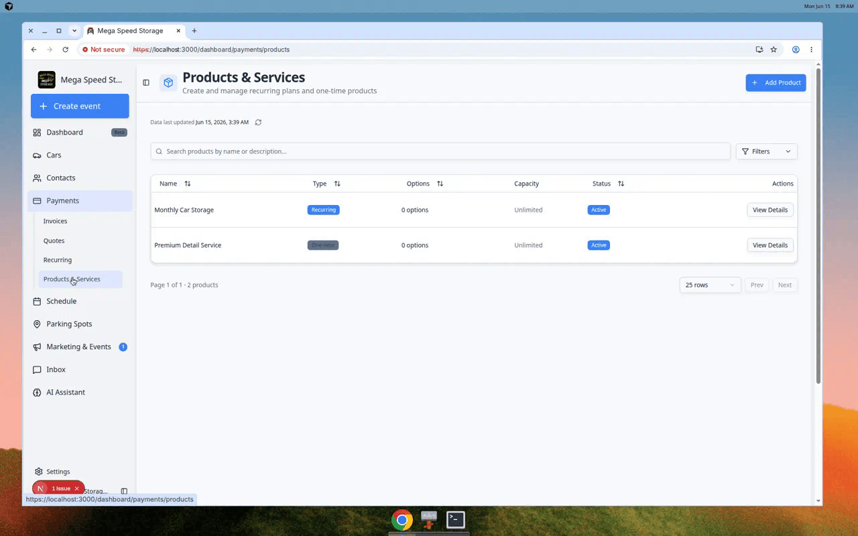Click the browser address bar URL
The height and width of the screenshot is (536, 858).
(211, 50)
